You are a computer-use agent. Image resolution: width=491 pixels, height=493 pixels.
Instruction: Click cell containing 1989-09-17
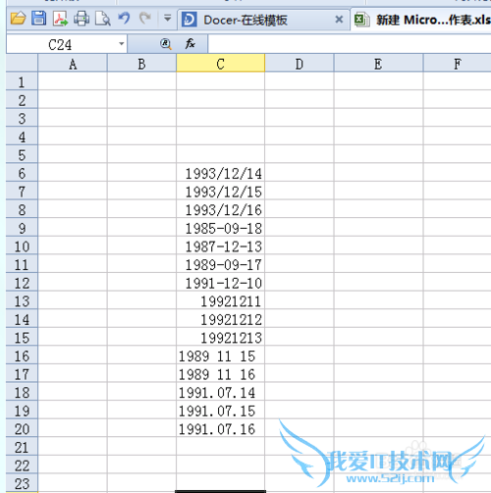221,264
